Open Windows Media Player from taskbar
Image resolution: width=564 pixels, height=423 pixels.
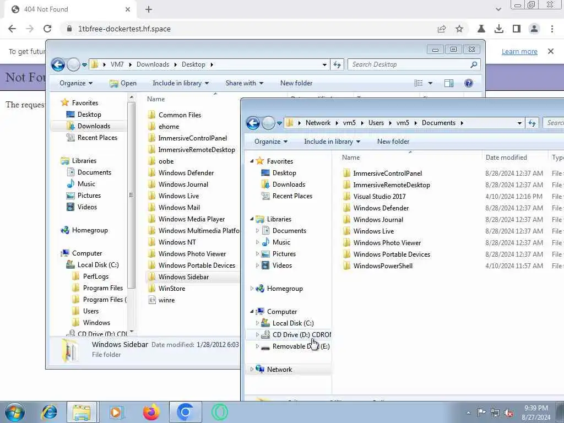[x=116, y=412]
